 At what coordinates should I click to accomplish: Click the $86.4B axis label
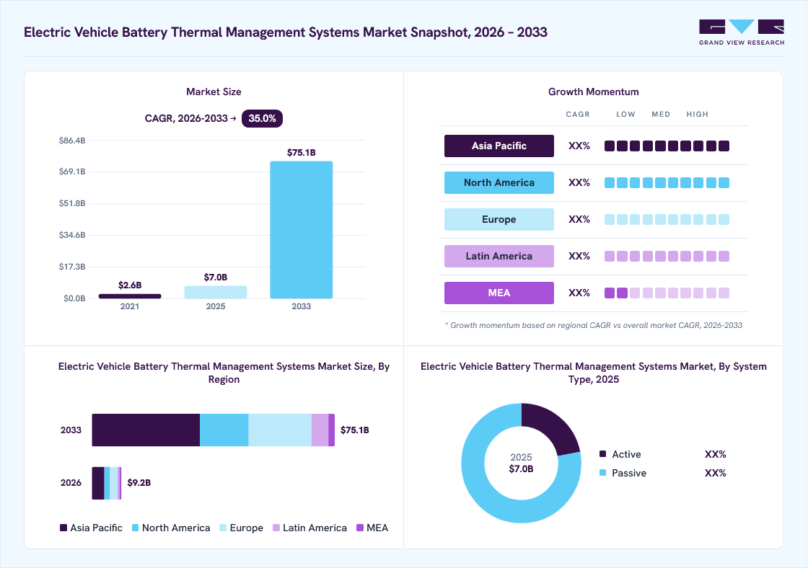(x=72, y=141)
